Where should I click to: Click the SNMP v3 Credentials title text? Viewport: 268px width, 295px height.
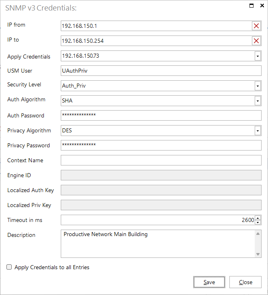pyautogui.click(x=41, y=8)
